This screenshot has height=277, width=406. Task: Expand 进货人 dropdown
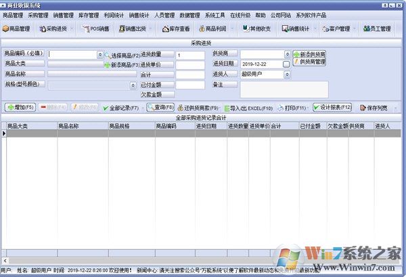point(287,74)
